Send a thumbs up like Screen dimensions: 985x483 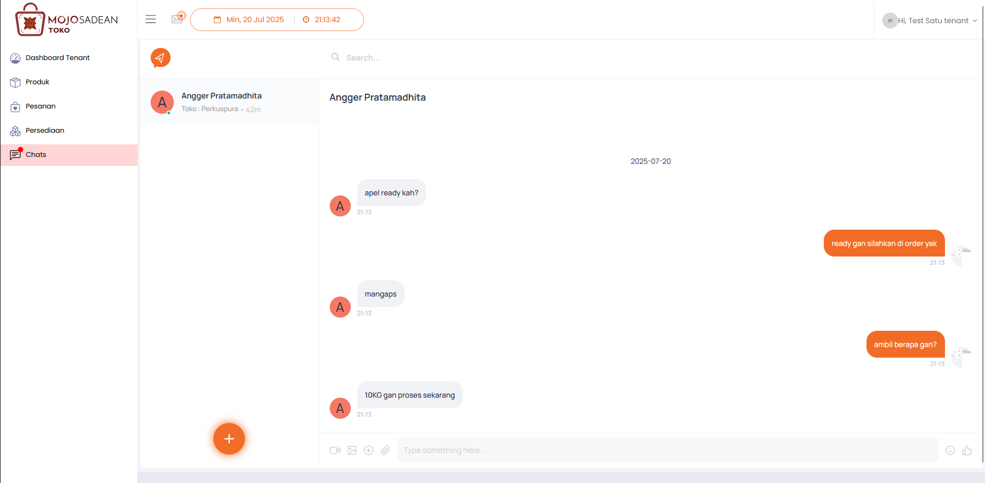tap(967, 450)
